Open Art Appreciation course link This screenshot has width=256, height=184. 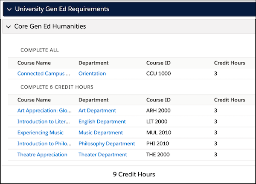(44, 110)
